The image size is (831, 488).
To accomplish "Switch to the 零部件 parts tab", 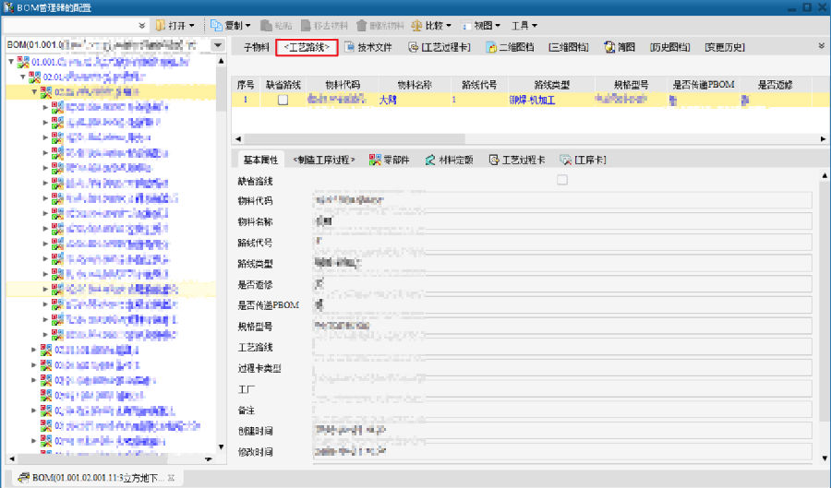I will tap(375, 160).
